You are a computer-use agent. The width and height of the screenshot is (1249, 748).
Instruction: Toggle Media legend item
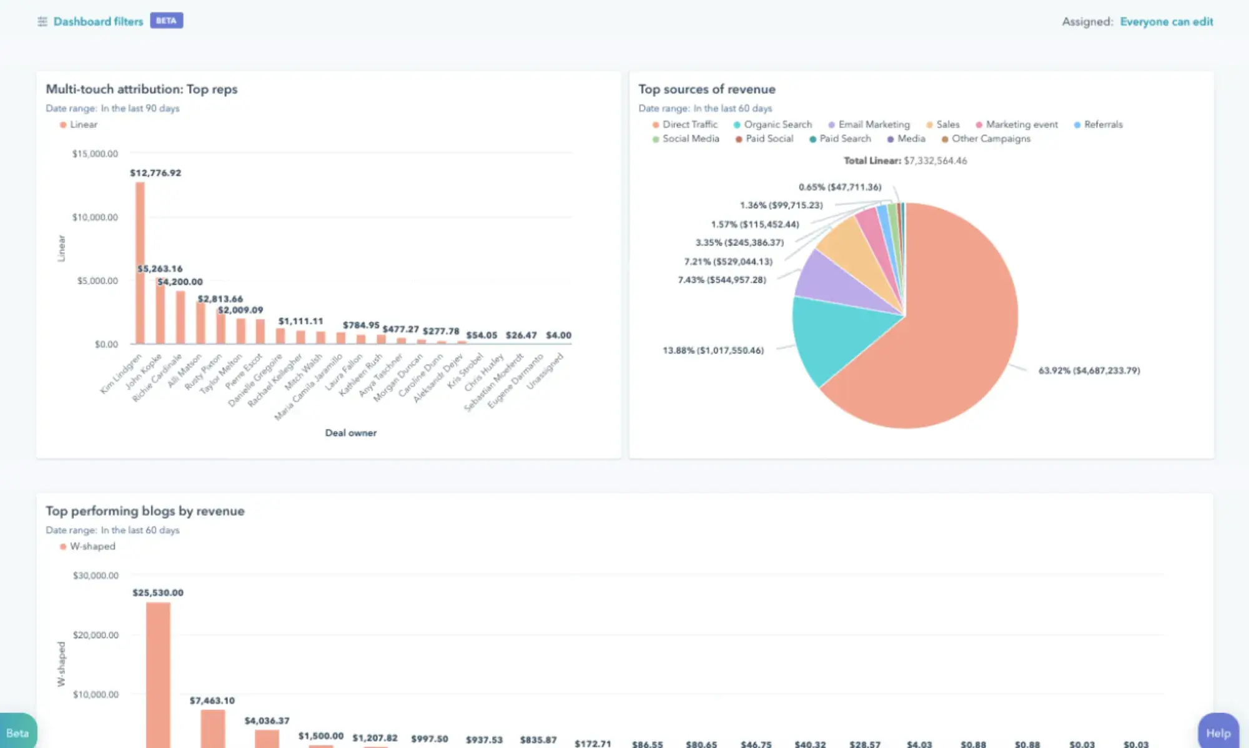click(x=906, y=139)
